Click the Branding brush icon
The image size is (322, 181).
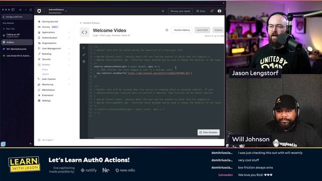(x=39, y=54)
